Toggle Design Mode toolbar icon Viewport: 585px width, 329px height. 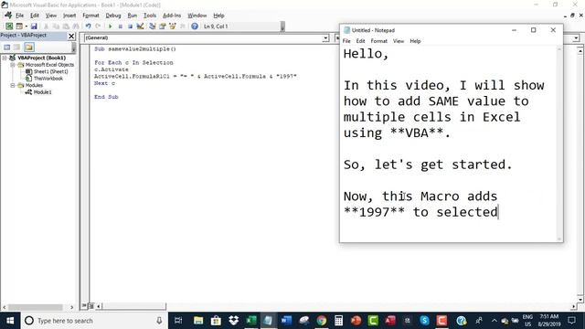140,27
